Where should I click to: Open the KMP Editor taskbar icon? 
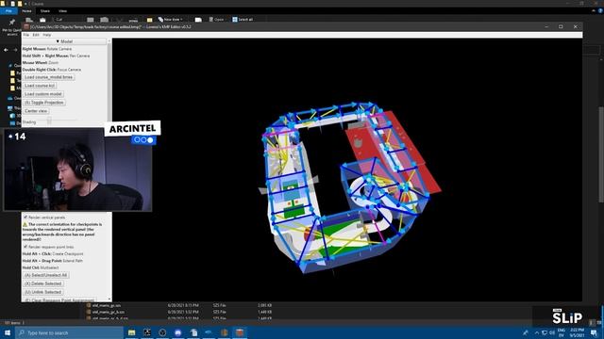(240, 332)
